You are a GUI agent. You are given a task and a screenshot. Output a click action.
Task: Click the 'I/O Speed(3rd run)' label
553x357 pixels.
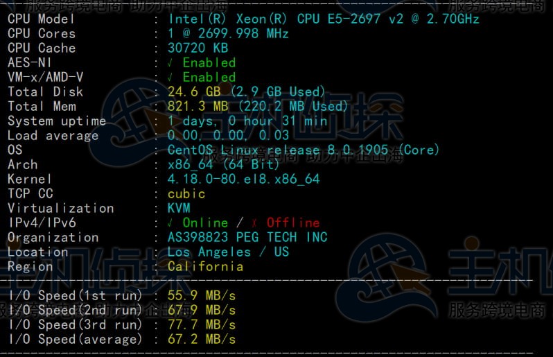coord(76,324)
